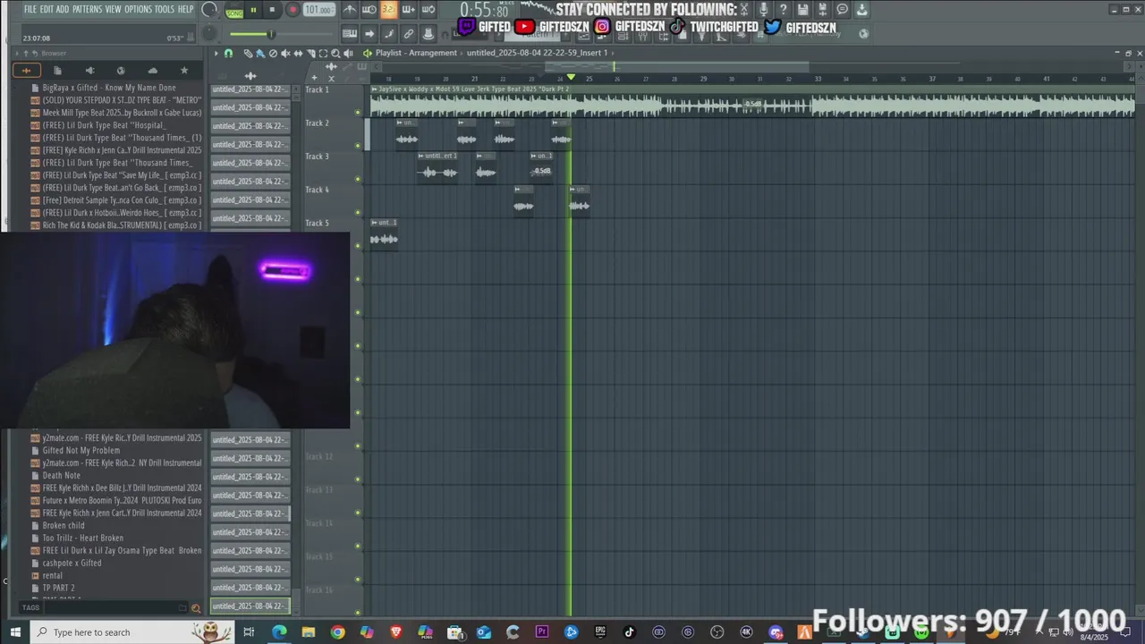1145x644 pixels.
Task: Select 'BigRaya x Gifted - Know My Name Done'
Action: pyautogui.click(x=109, y=88)
